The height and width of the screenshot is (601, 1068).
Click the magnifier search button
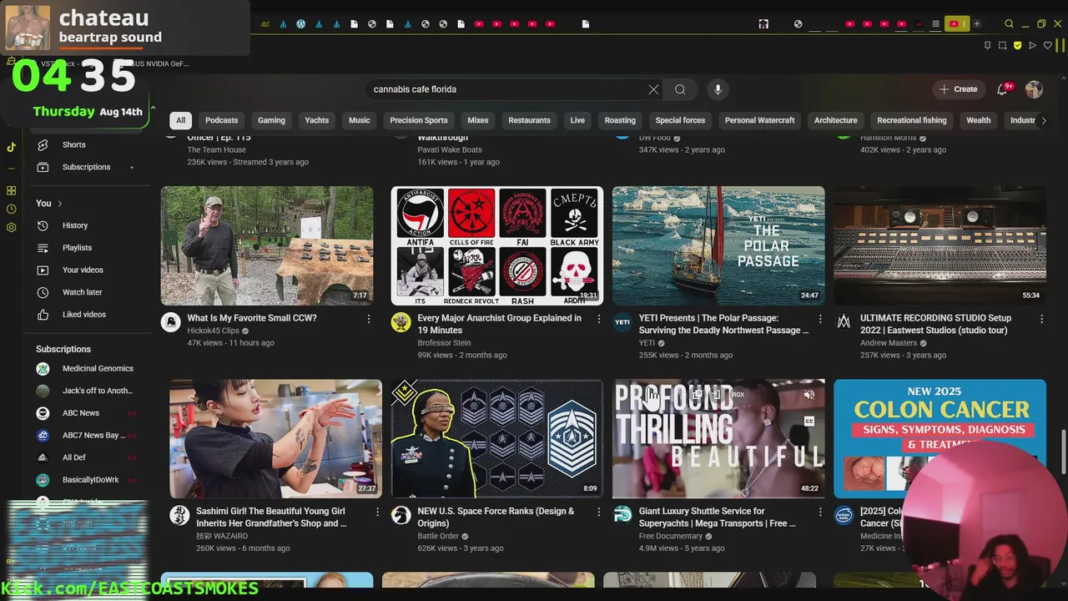(x=680, y=89)
